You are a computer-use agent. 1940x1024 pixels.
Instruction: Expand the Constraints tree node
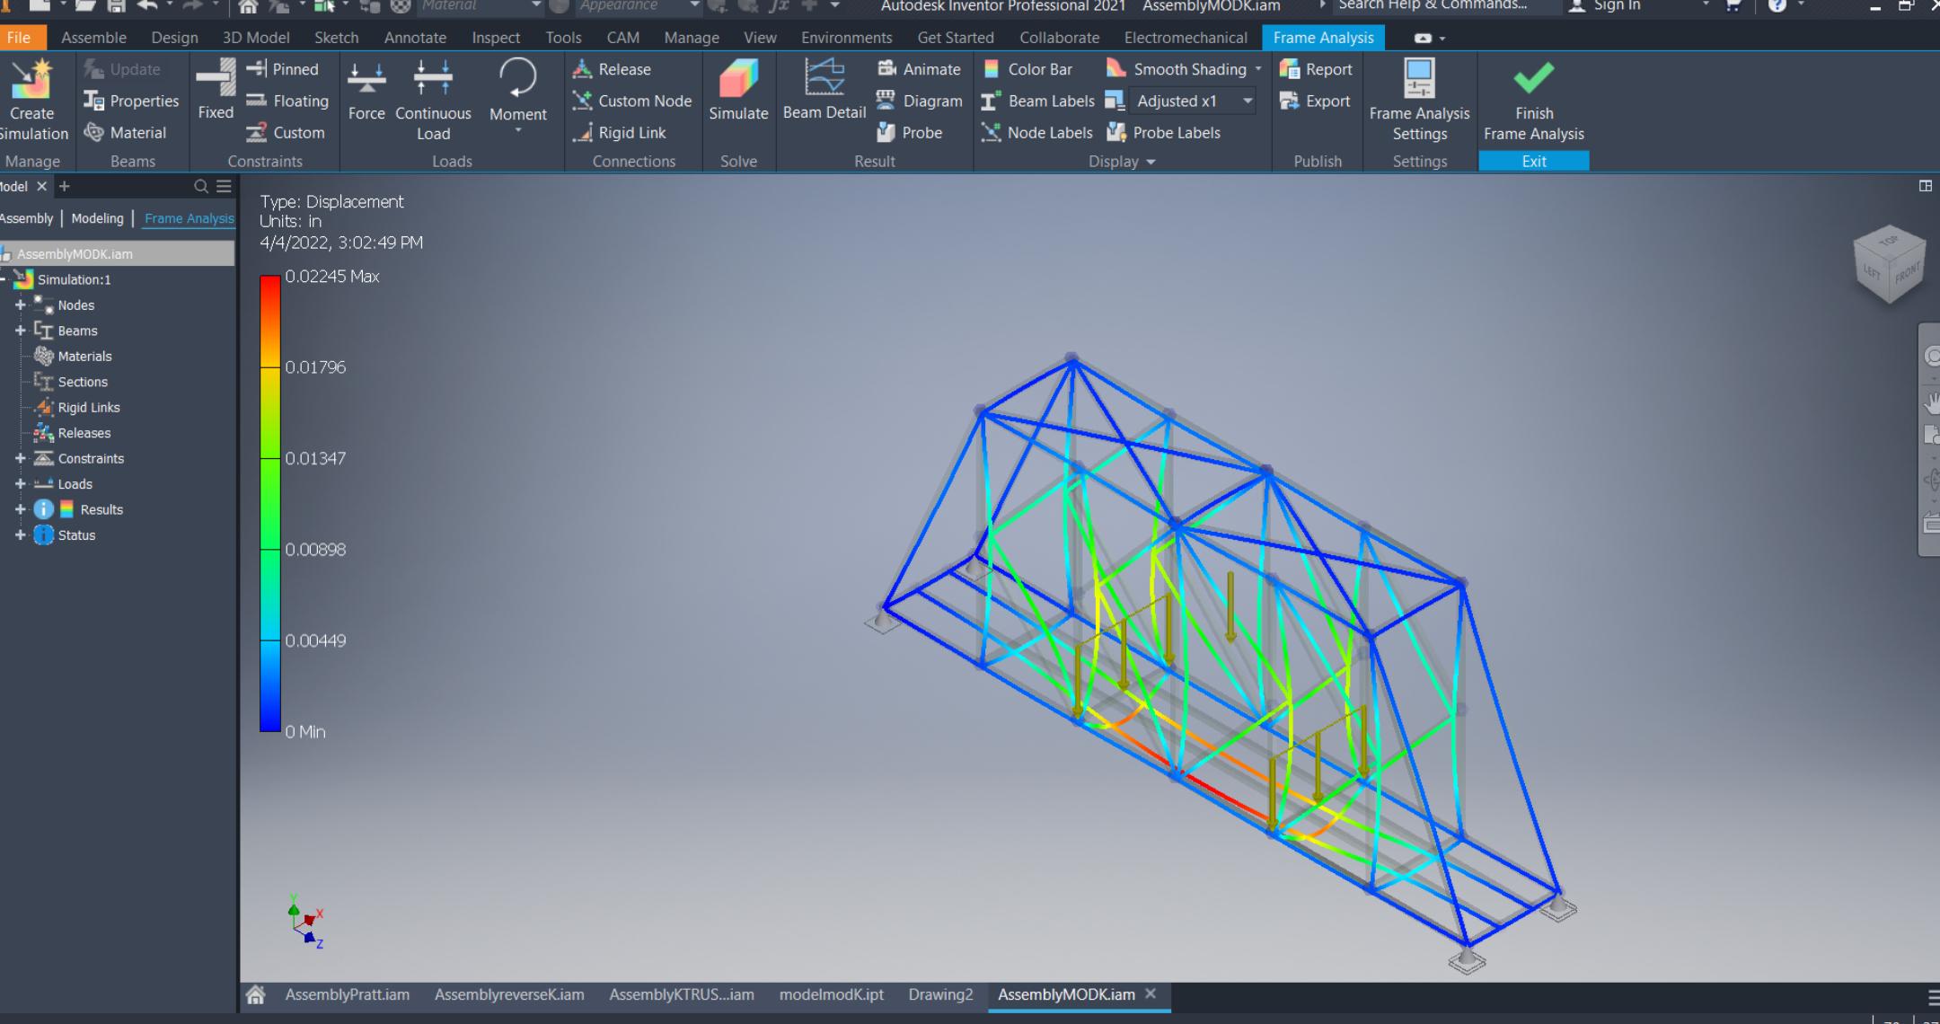(20, 458)
